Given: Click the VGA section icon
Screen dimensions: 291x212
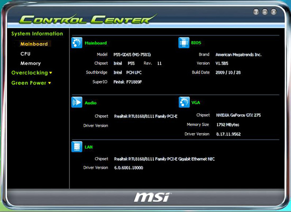Looking at the screenshot, I should point(184,102).
